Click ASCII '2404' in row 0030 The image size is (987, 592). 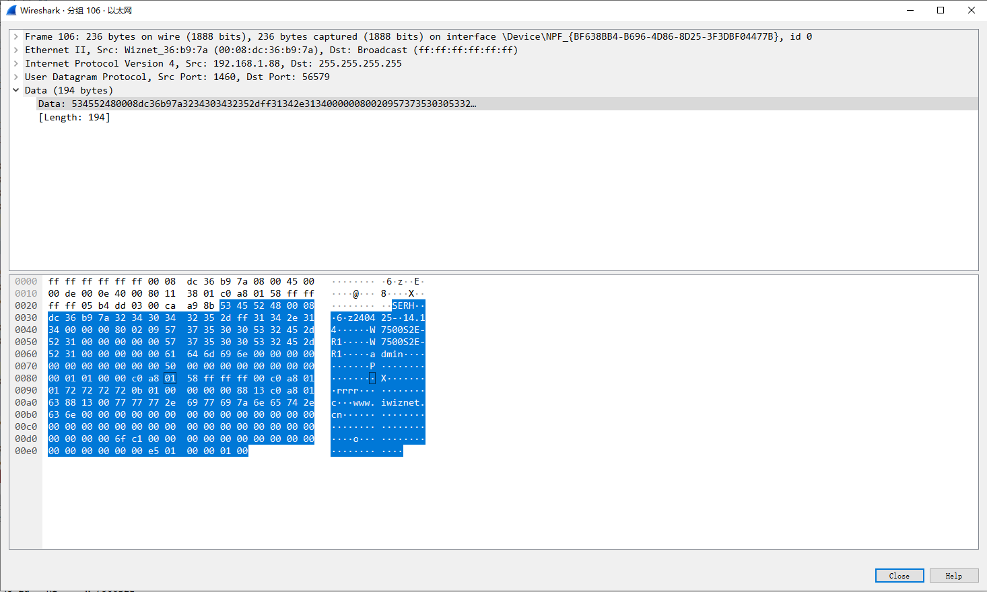click(364, 318)
